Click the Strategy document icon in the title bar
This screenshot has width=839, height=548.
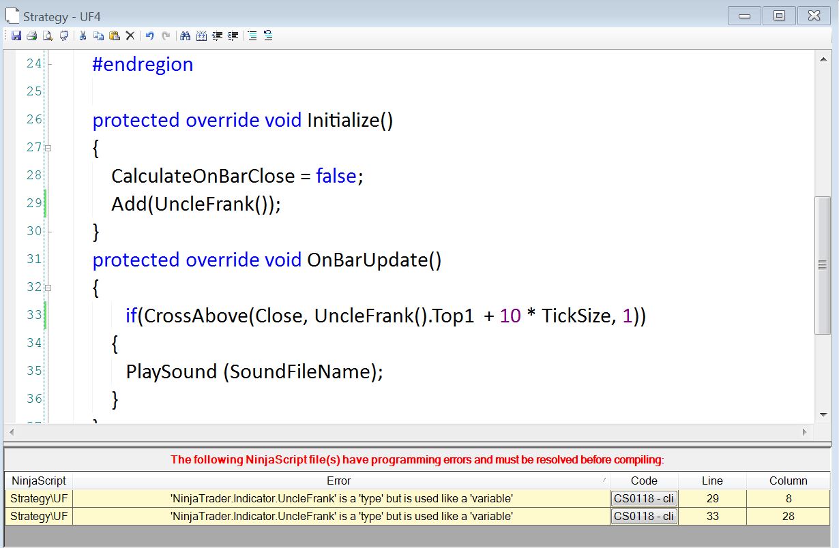[12, 16]
